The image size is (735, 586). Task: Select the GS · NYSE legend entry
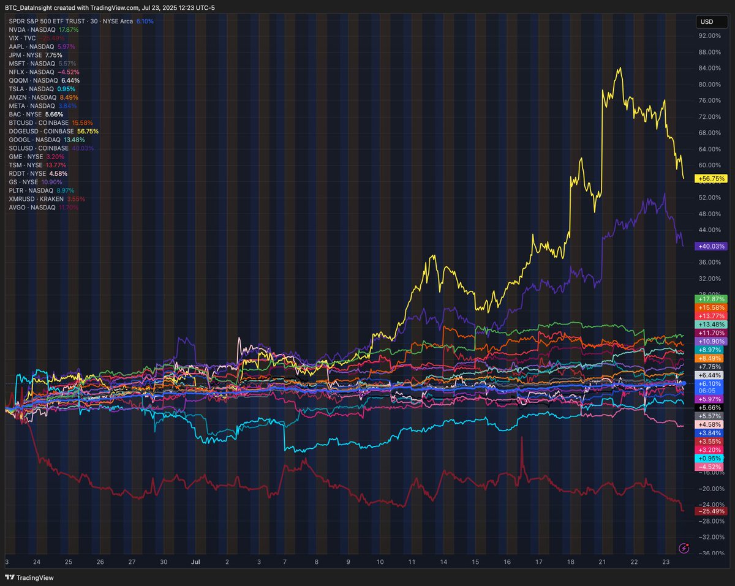coord(35,182)
